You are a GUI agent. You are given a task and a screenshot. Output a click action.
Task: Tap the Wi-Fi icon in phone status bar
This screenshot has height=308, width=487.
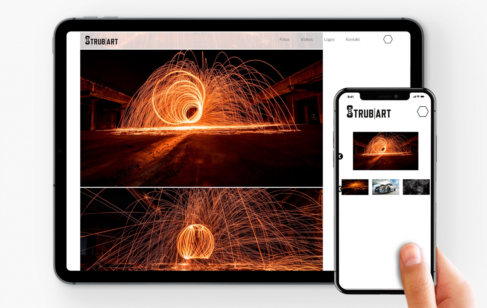(x=418, y=97)
